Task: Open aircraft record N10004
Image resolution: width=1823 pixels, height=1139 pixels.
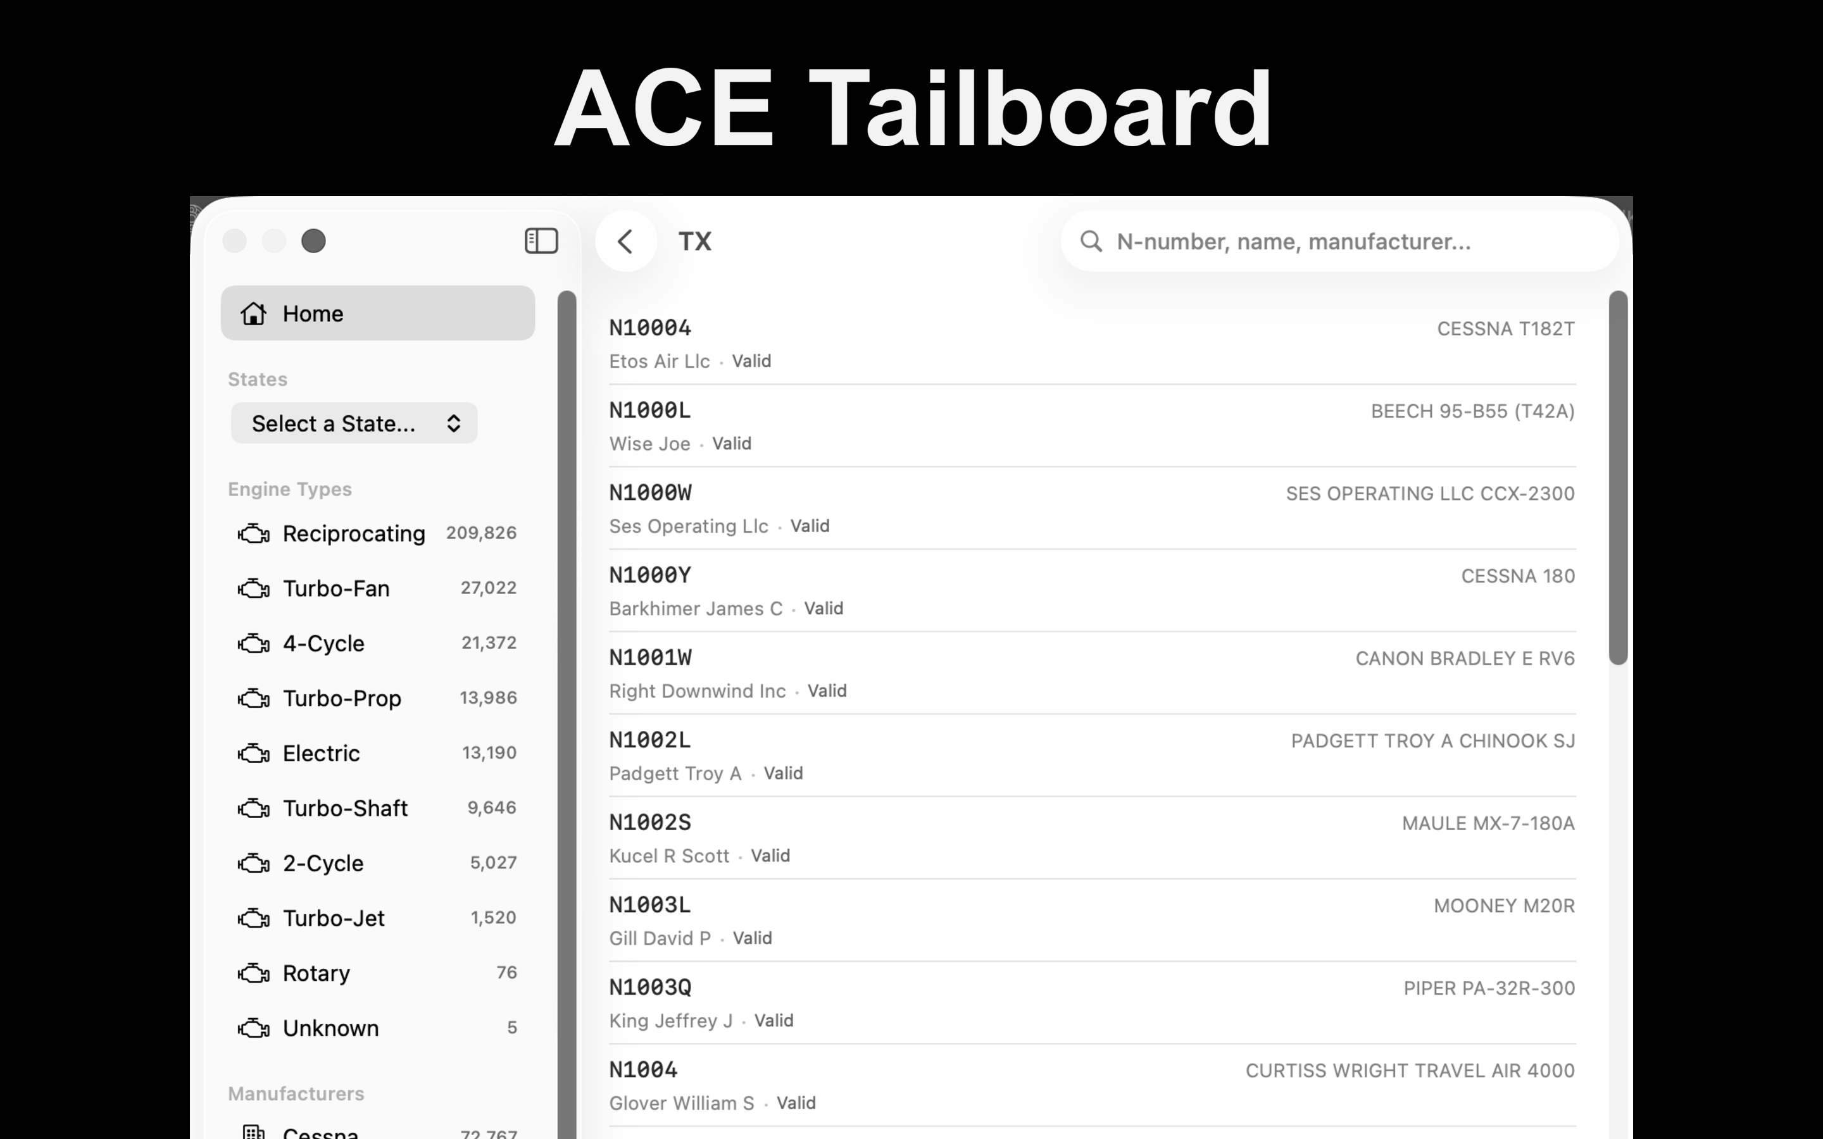Action: pos(1093,344)
